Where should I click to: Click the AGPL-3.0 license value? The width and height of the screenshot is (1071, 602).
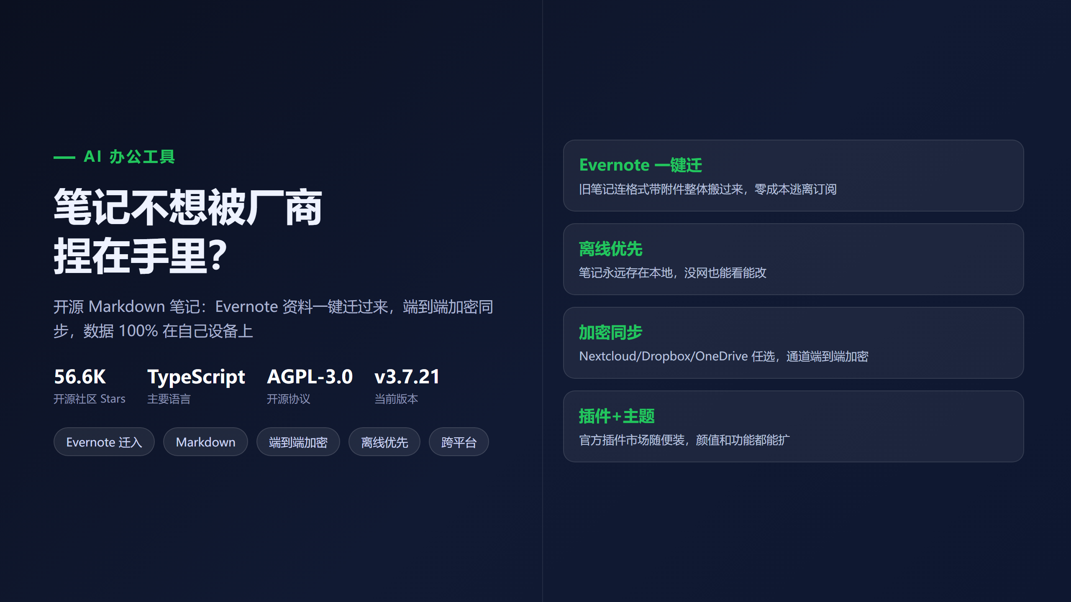pyautogui.click(x=310, y=377)
